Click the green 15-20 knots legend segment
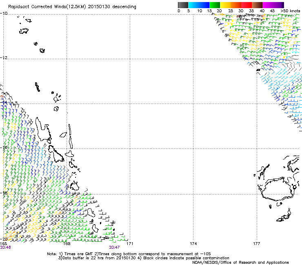The height and width of the screenshot is (265, 302). [x=215, y=5]
